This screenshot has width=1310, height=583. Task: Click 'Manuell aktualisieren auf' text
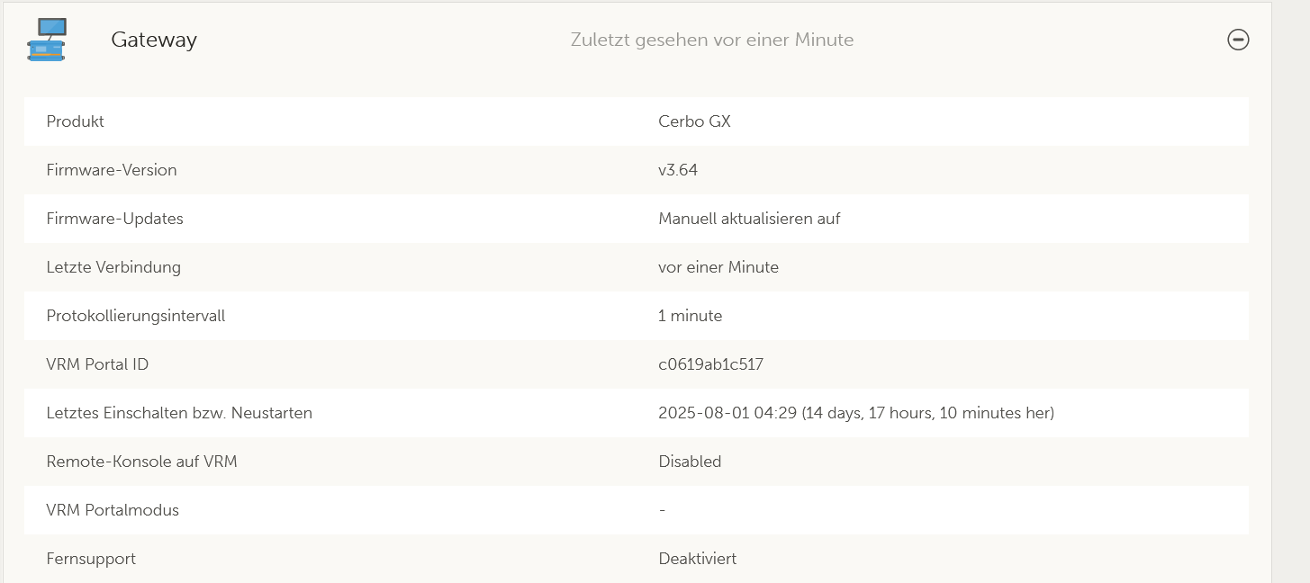tap(749, 219)
